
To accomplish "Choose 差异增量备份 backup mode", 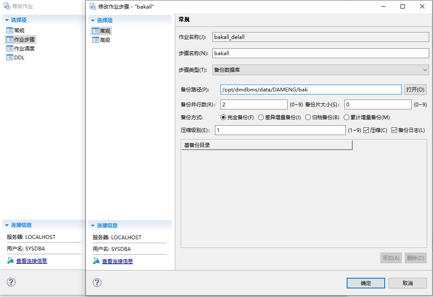I will (x=261, y=118).
